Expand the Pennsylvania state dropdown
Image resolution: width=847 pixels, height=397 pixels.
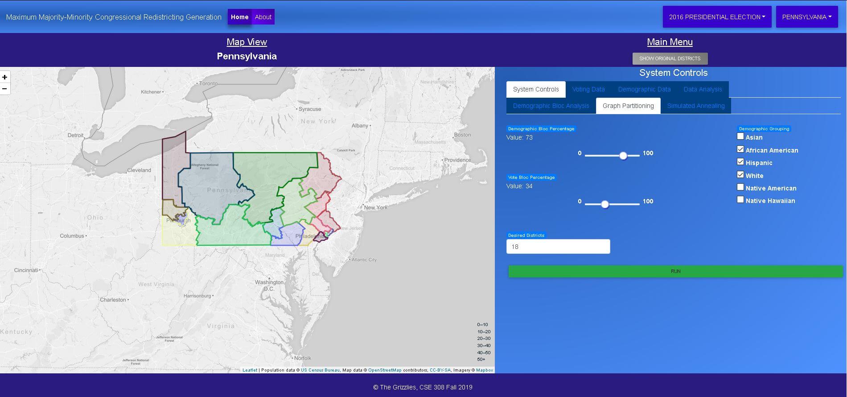807,17
